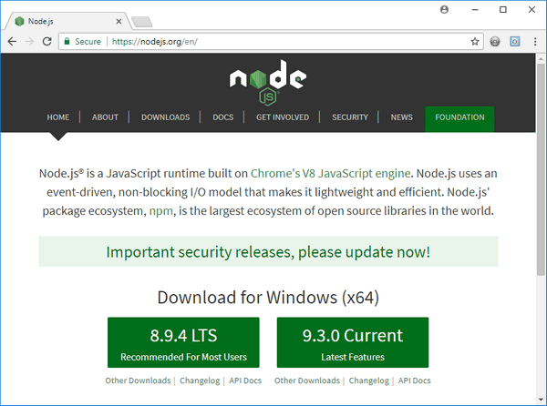Open the ABOUT navigation item
Screen dimensions: 547x406
[105, 117]
